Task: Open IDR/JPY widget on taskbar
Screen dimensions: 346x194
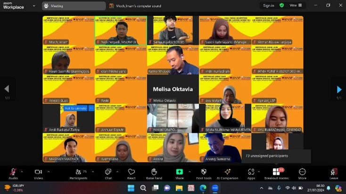Action: pyautogui.click(x=15, y=188)
